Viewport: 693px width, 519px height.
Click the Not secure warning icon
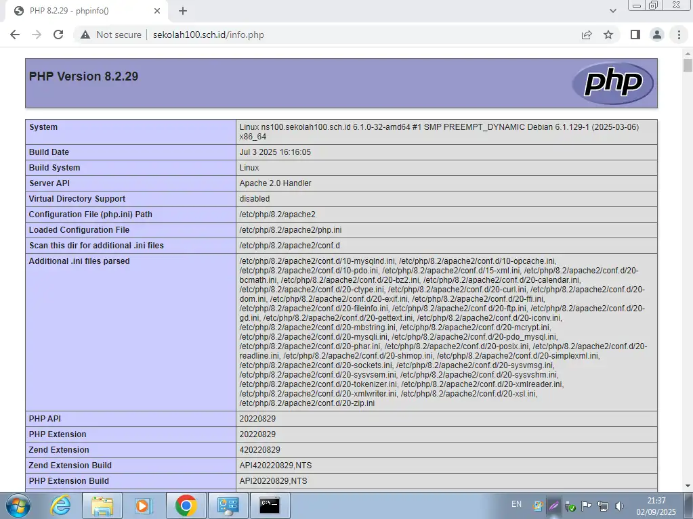click(x=85, y=35)
